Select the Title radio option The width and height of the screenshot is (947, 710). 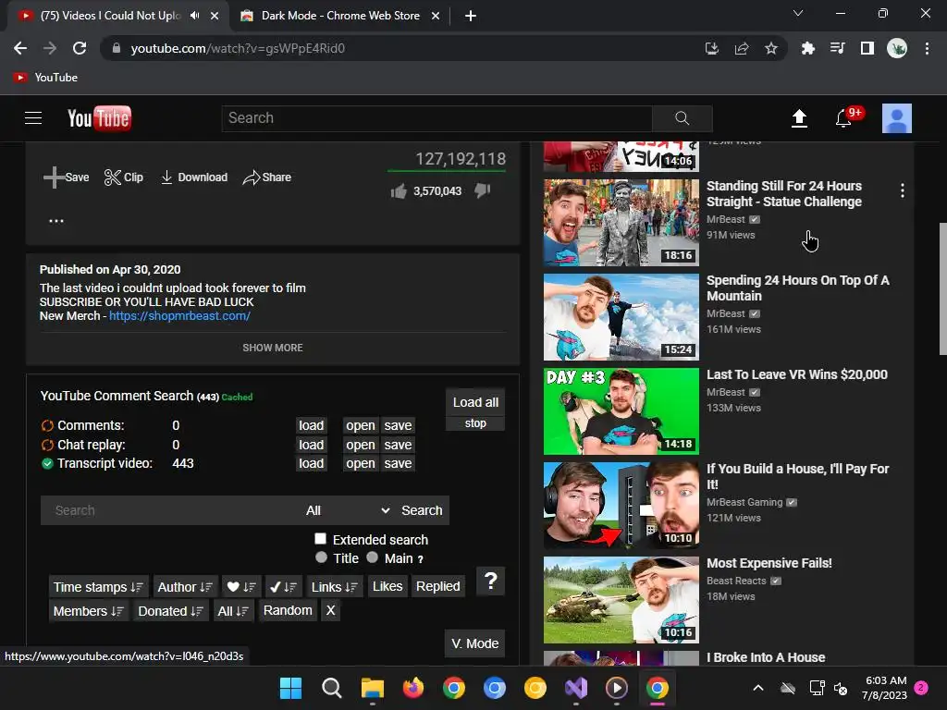(321, 557)
